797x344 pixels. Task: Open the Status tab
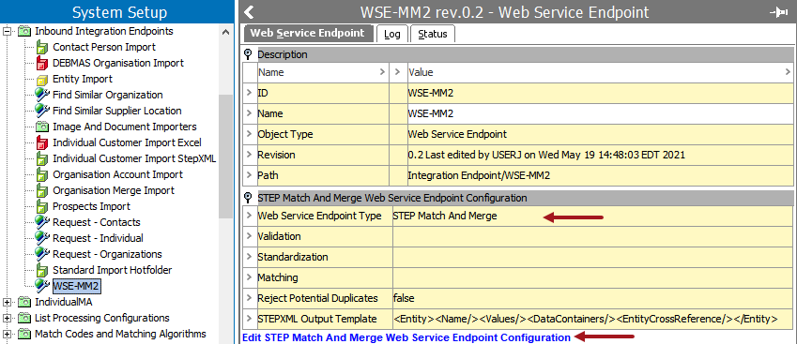pyautogui.click(x=433, y=34)
